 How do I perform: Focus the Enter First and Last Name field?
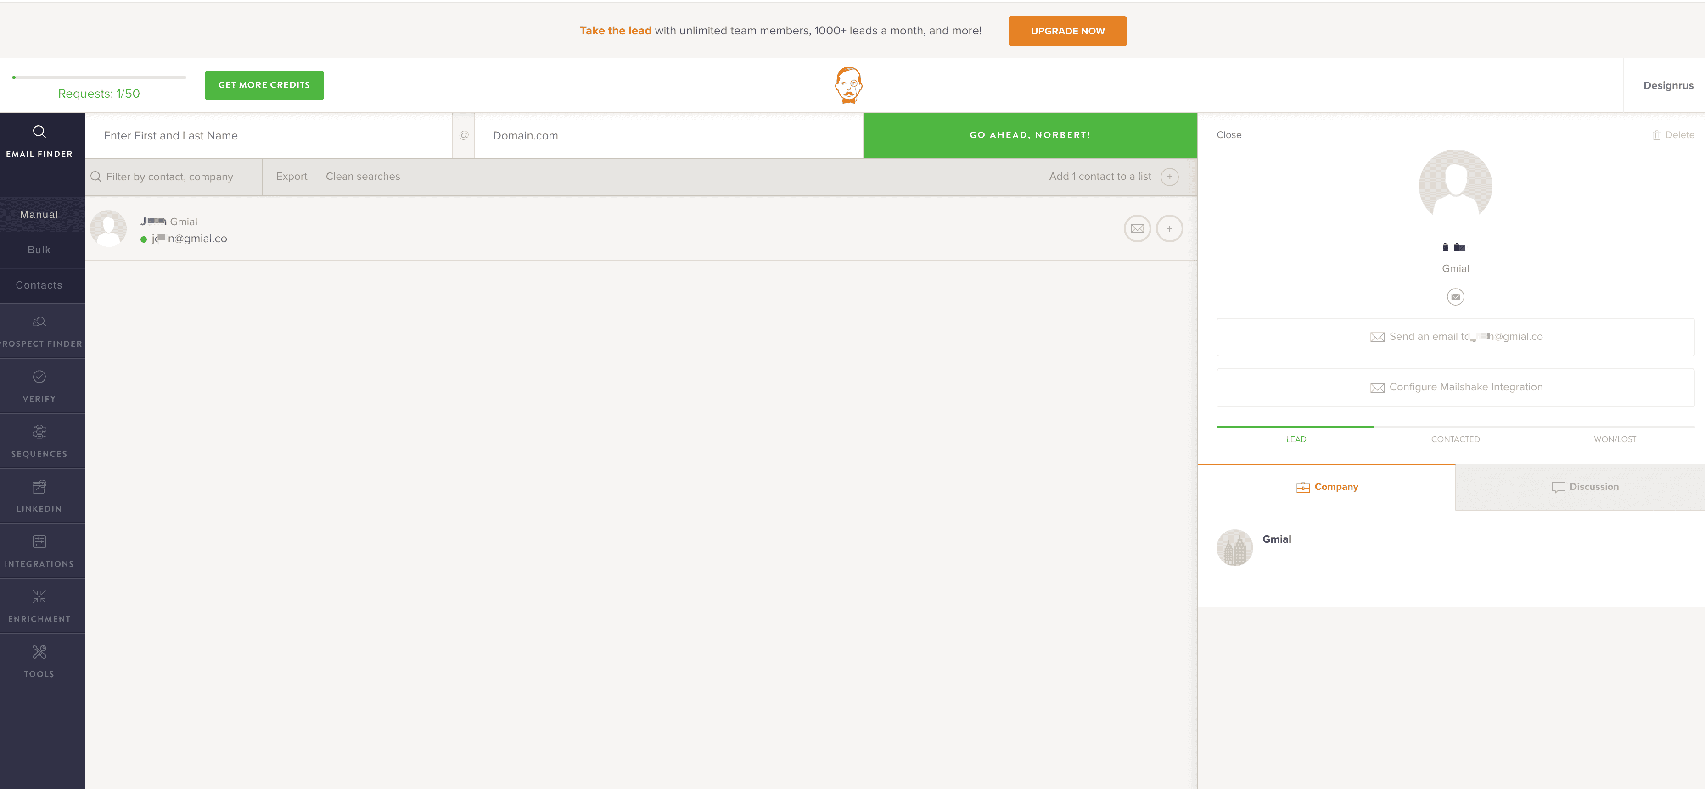coord(268,136)
